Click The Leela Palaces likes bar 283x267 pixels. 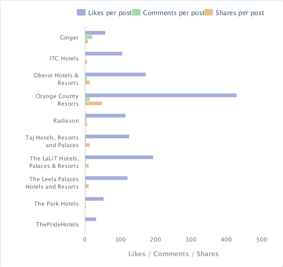tap(106, 178)
